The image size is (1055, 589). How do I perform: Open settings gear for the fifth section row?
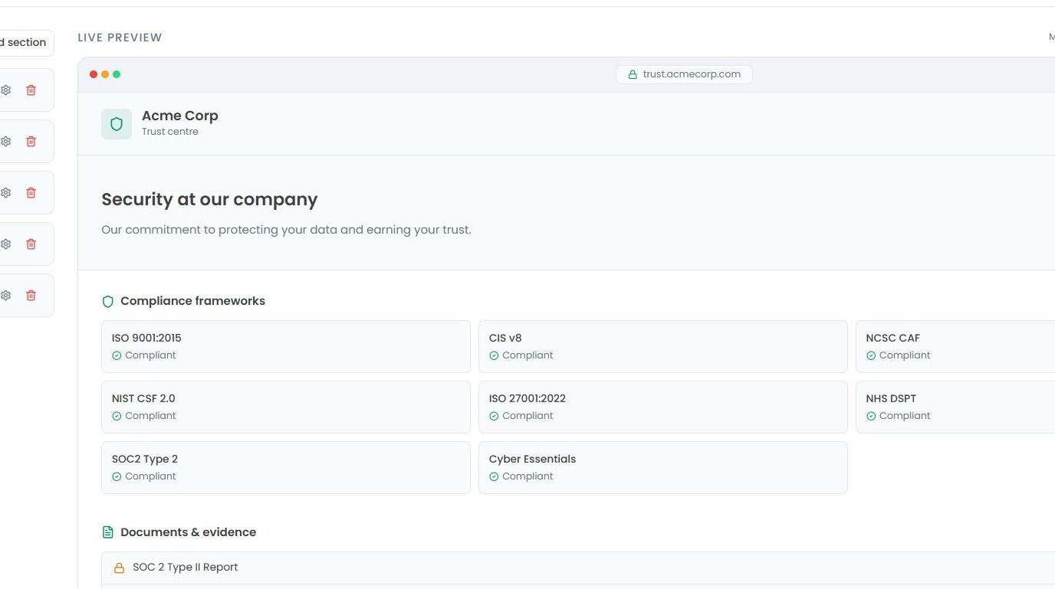(x=6, y=296)
